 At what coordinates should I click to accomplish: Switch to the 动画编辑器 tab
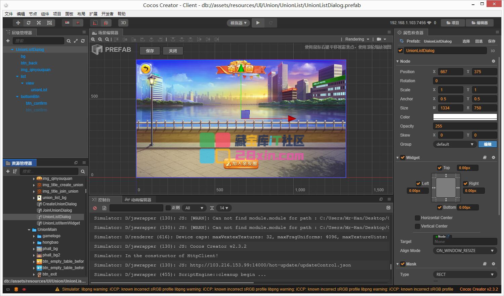pos(138,200)
